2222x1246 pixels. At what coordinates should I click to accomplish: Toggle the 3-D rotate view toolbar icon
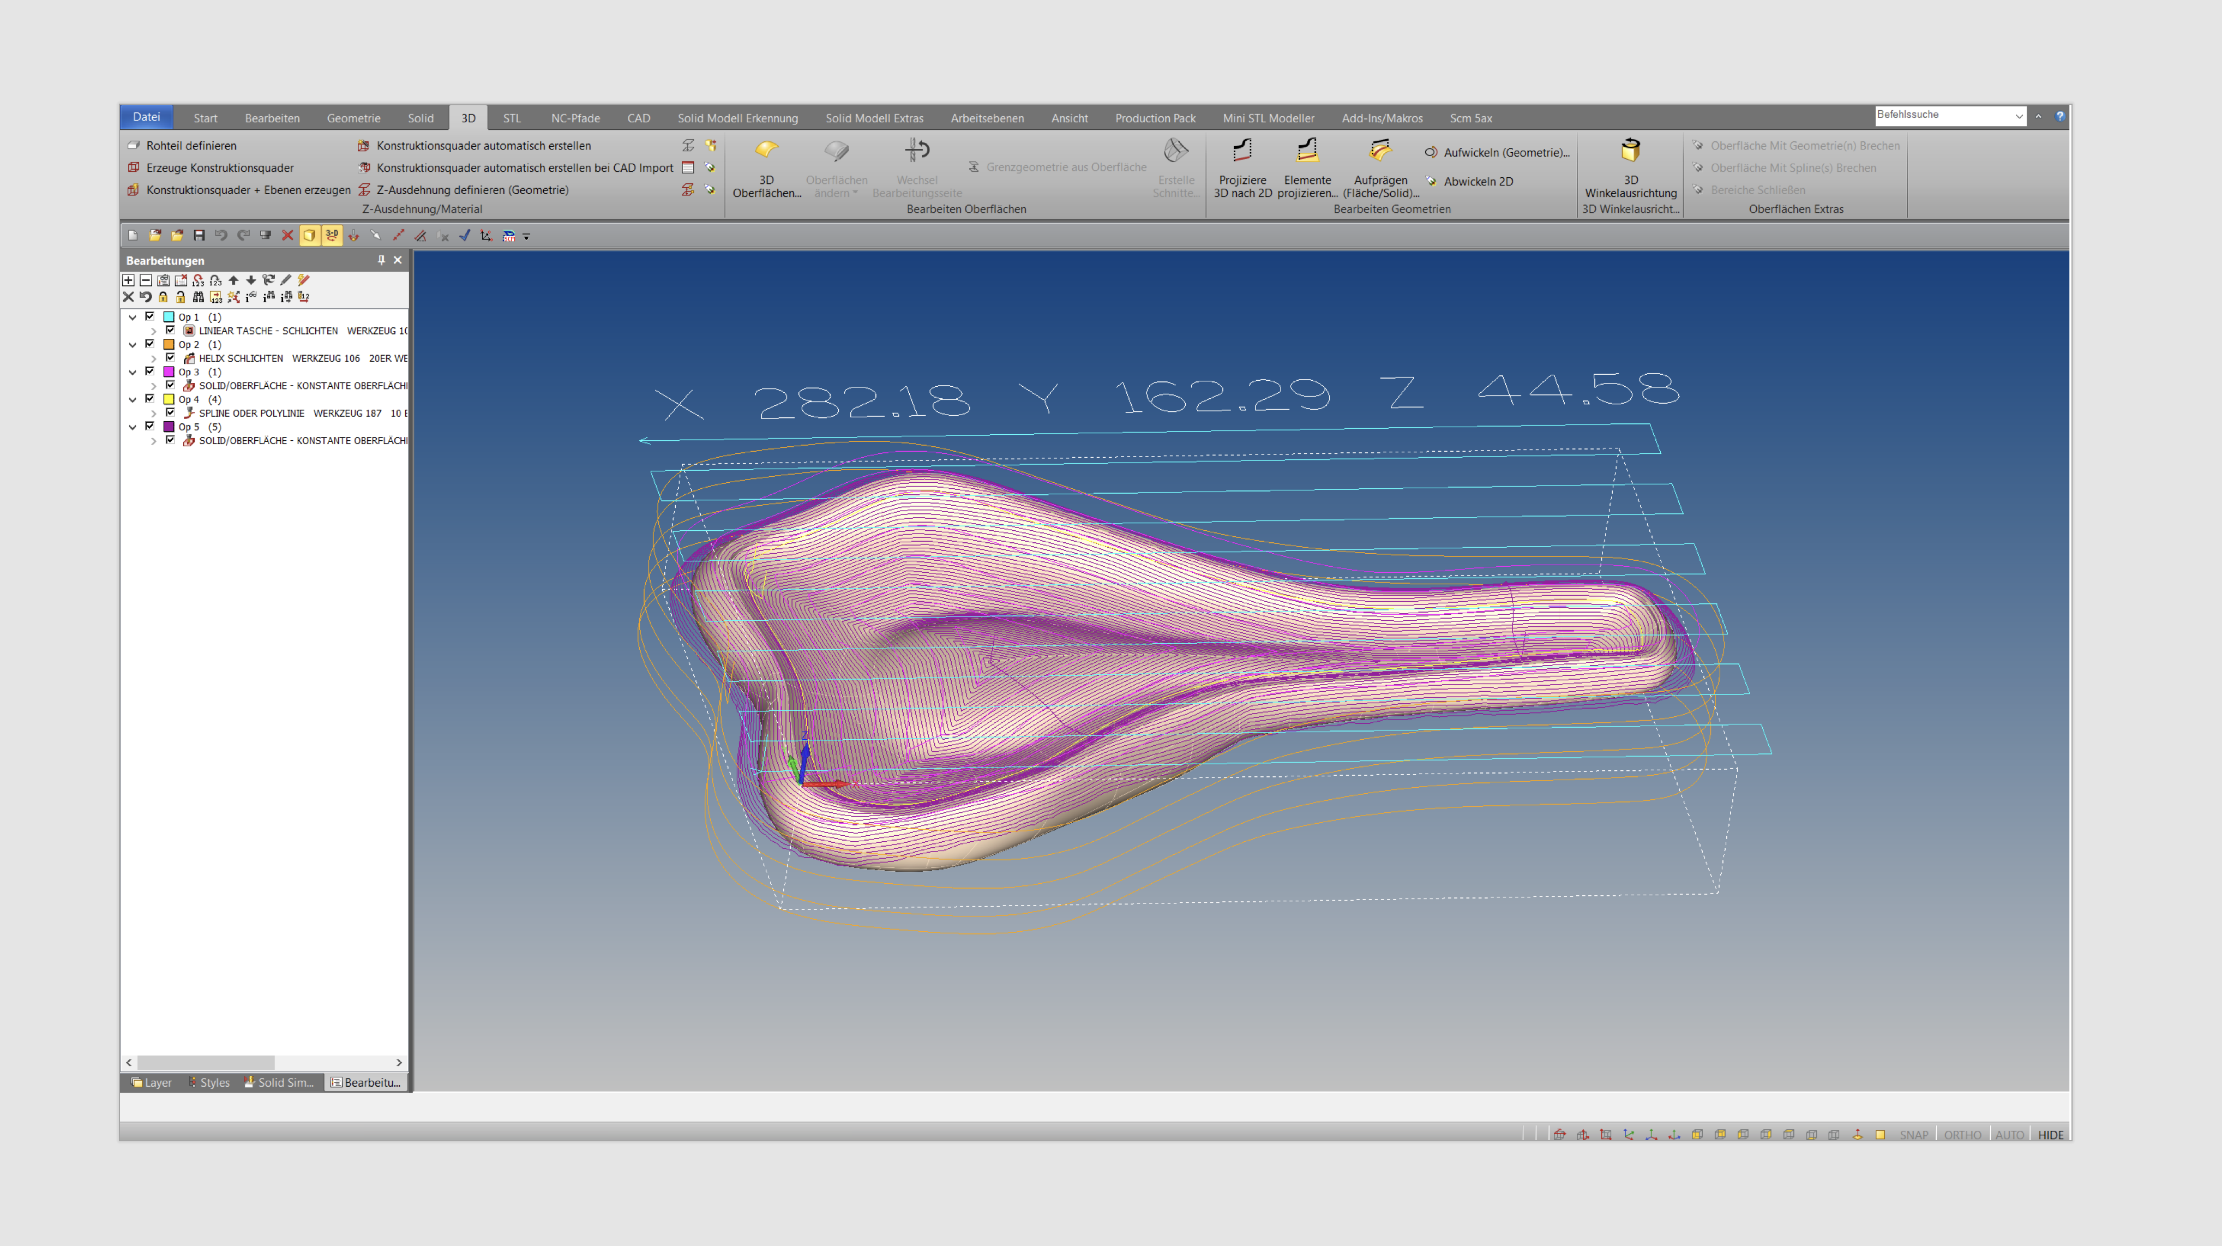pos(331,235)
